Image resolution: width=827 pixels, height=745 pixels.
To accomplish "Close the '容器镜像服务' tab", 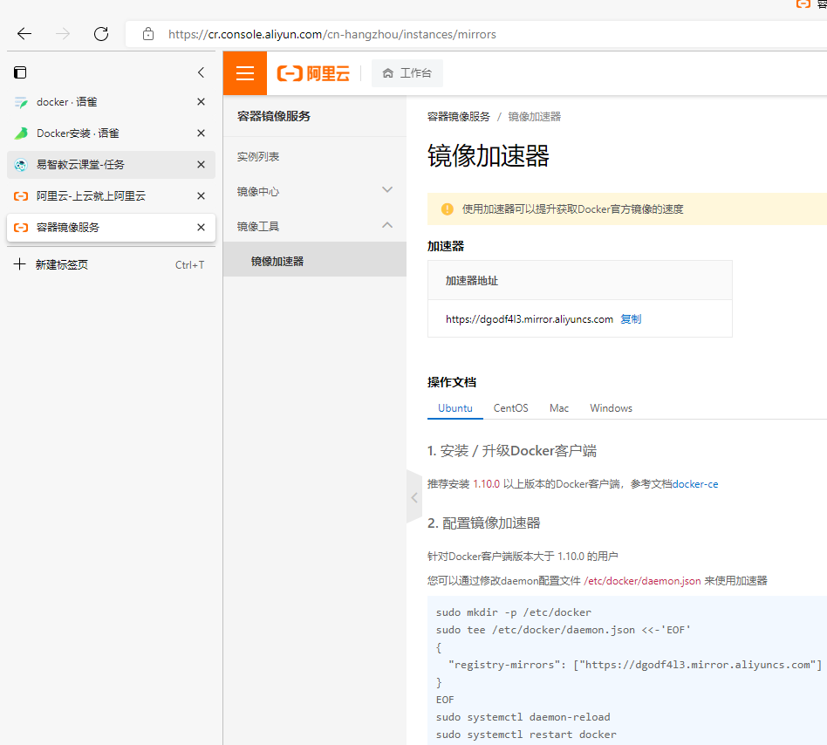I will point(201,227).
